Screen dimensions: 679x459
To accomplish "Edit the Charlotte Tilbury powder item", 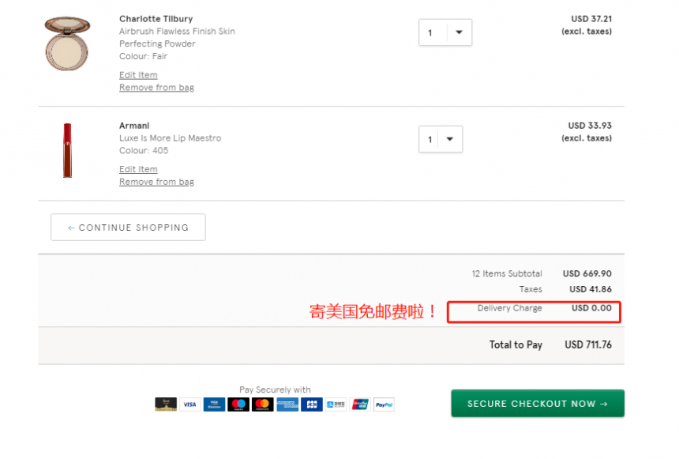I will click(x=138, y=75).
